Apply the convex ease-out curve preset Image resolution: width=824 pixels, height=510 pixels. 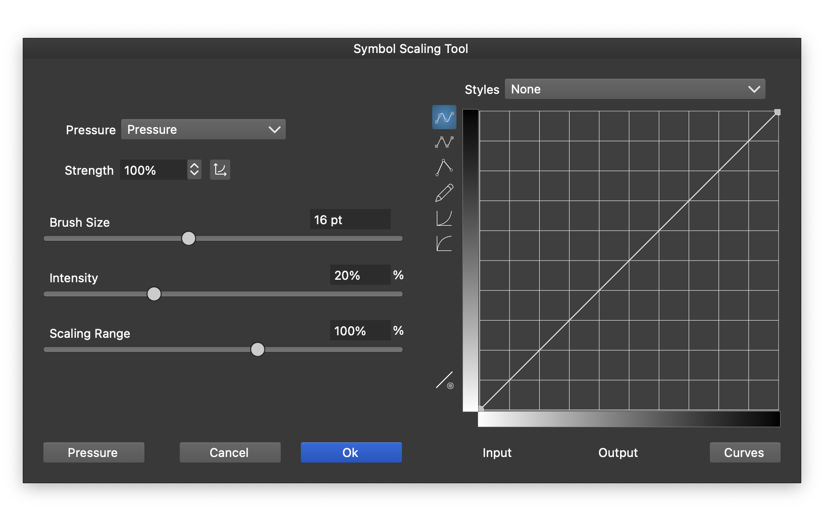(444, 243)
